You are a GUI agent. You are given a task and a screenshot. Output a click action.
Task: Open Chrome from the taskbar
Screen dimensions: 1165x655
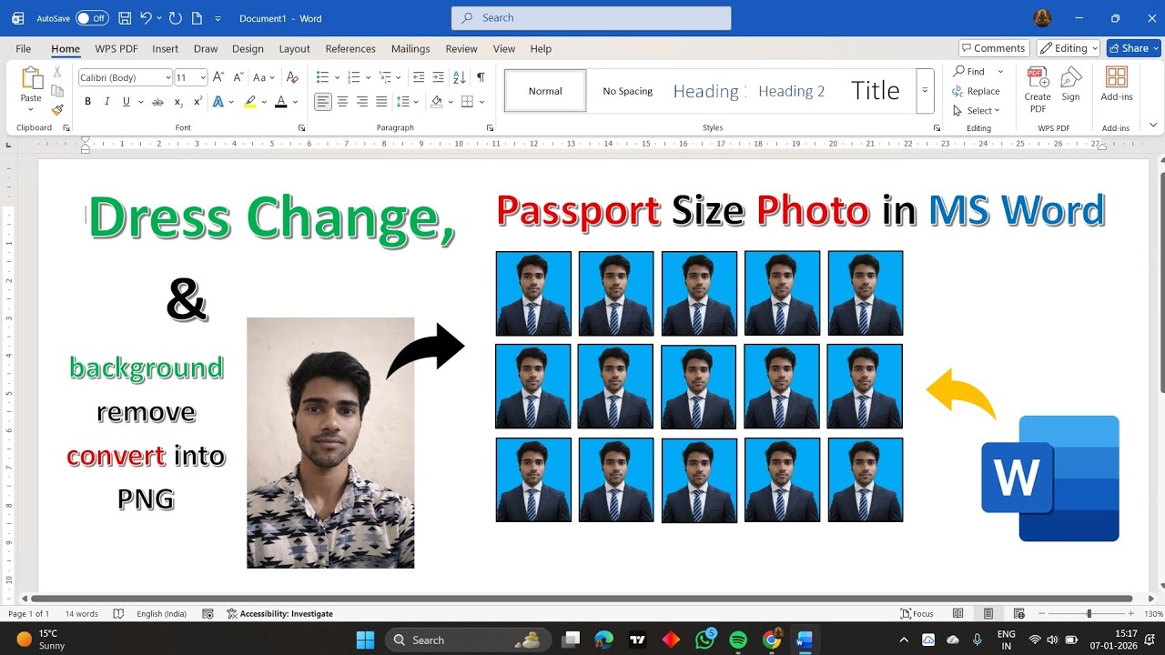pyautogui.click(x=772, y=640)
